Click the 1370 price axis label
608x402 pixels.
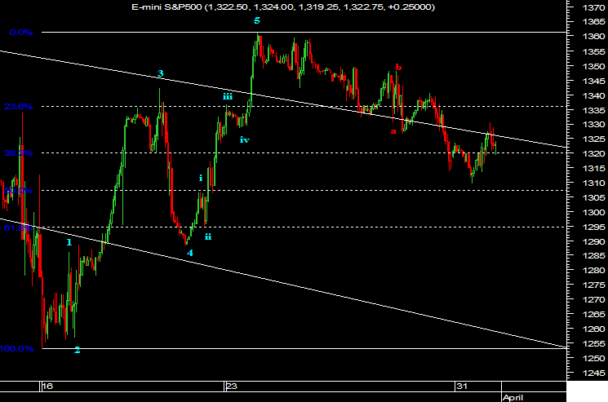[x=593, y=7]
